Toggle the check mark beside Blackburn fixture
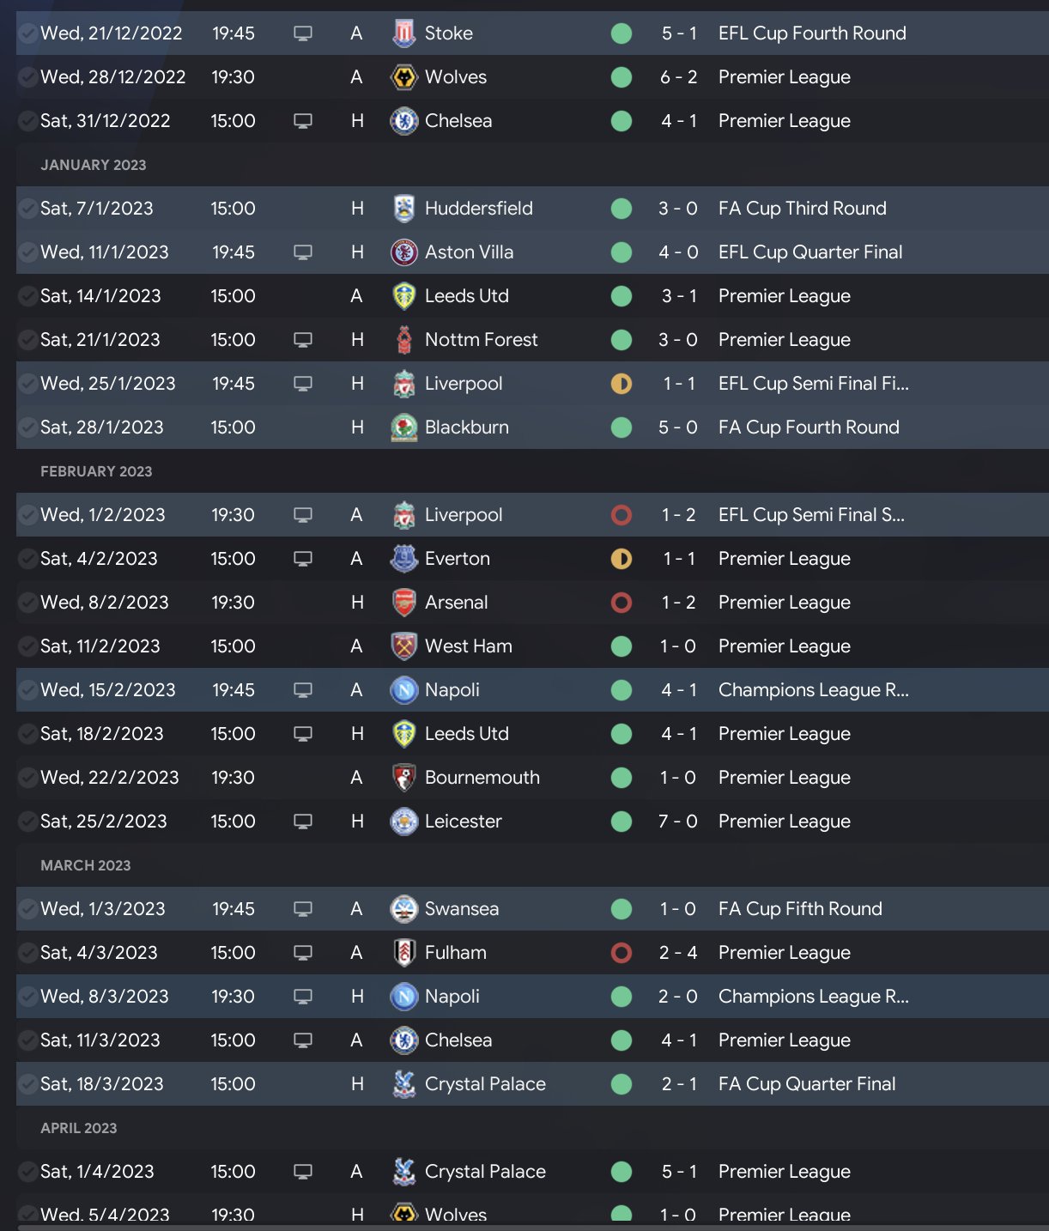 pyautogui.click(x=27, y=428)
